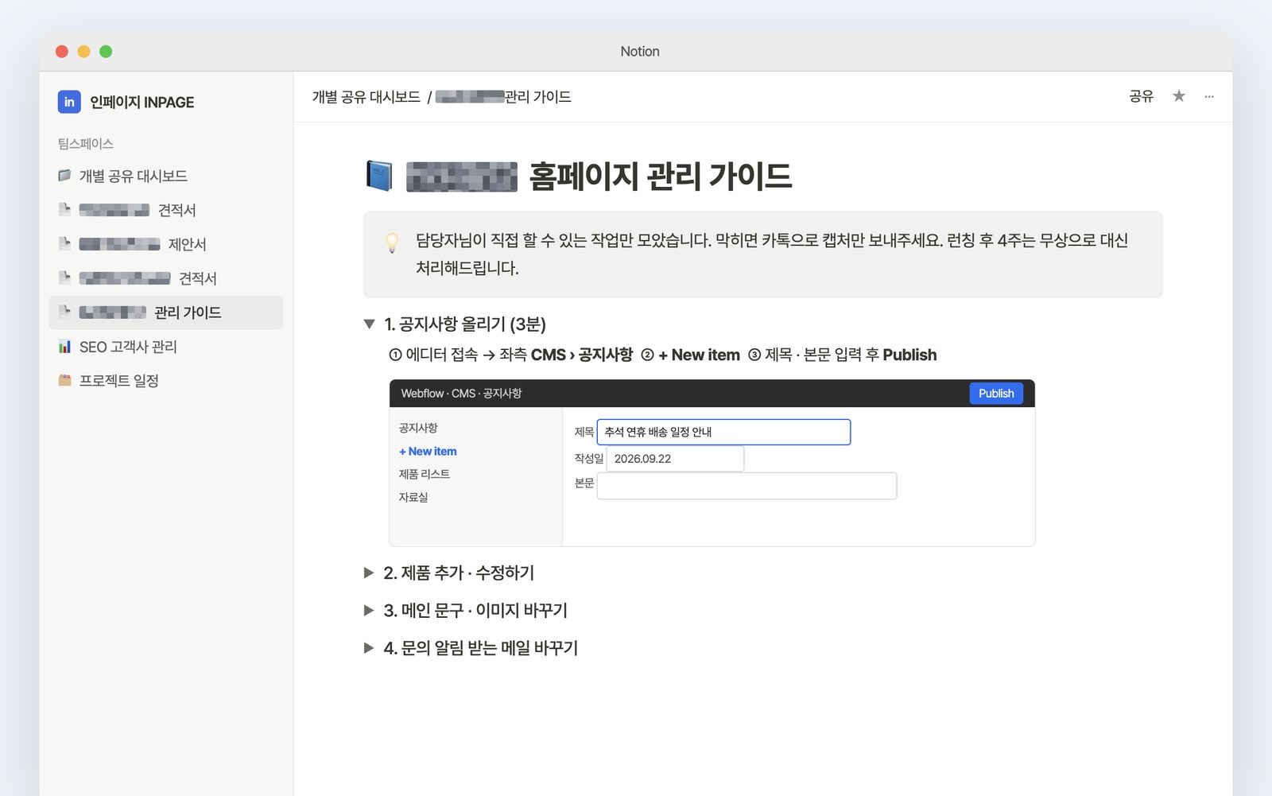Open the 제안서 page in the sidebar
1272x796 pixels.
165,244
